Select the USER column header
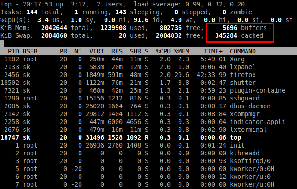This screenshot has width=297, height=189. (30, 51)
